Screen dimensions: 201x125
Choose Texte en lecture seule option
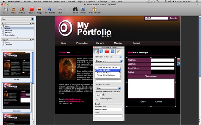[x=107, y=67]
